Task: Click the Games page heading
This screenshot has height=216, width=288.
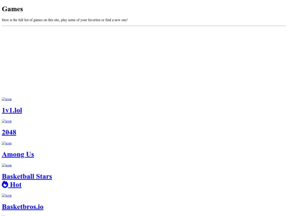Action: [x=12, y=9]
